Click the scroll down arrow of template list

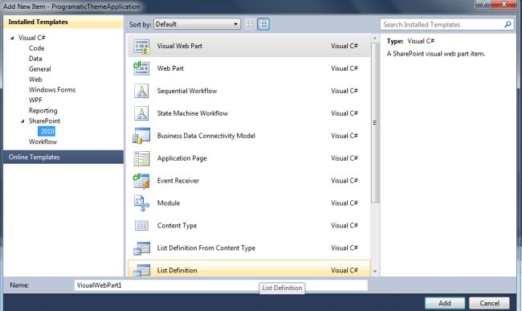[375, 272]
